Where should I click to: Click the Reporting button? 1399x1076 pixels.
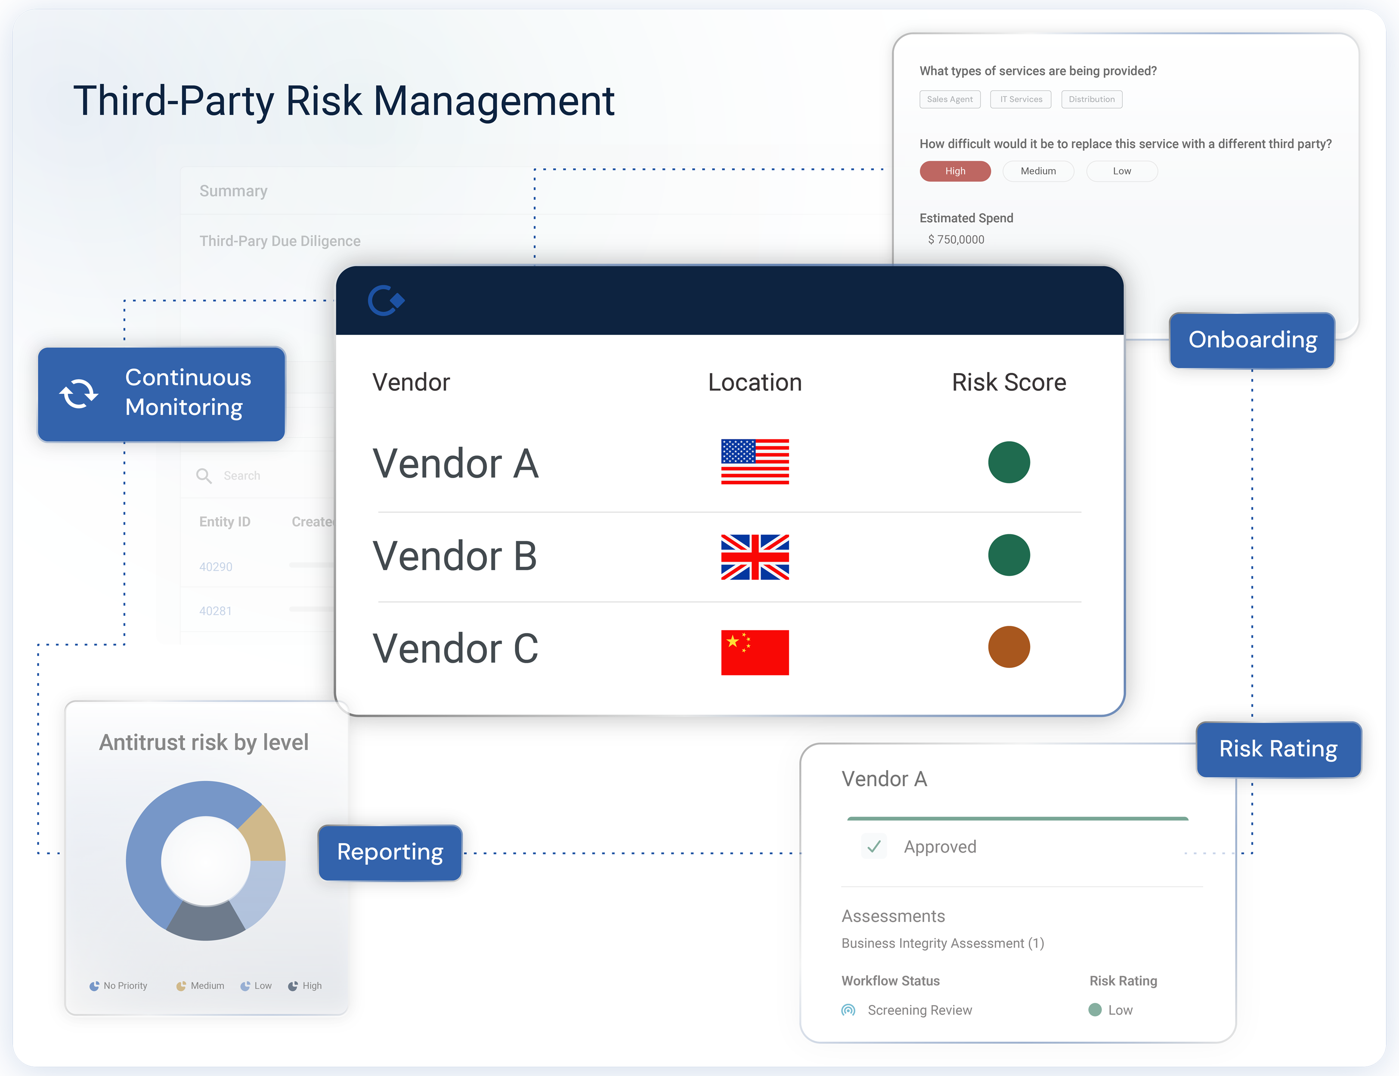pos(390,853)
